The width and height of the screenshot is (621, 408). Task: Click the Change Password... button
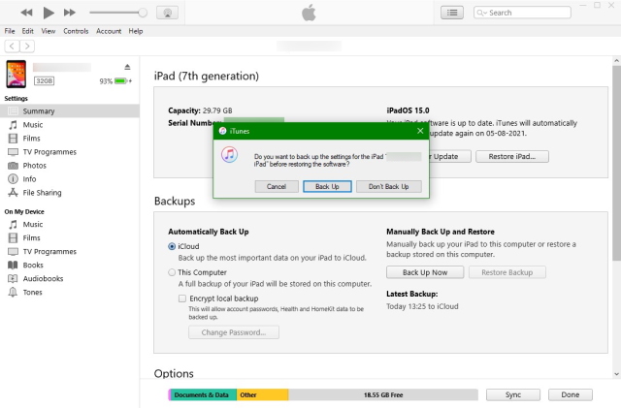pos(234,332)
